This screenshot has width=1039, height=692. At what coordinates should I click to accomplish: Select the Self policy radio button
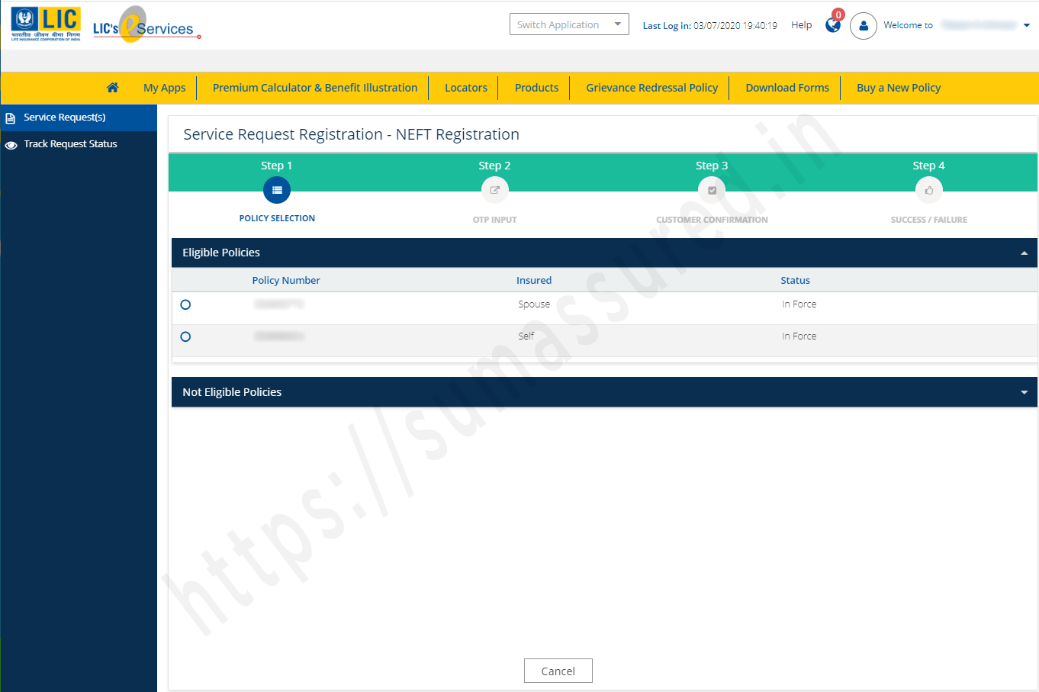pos(185,336)
